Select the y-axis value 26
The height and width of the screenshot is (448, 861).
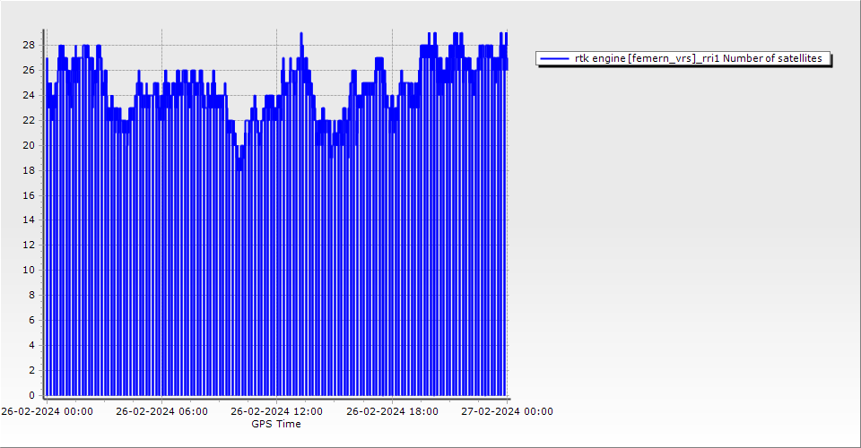[29, 70]
